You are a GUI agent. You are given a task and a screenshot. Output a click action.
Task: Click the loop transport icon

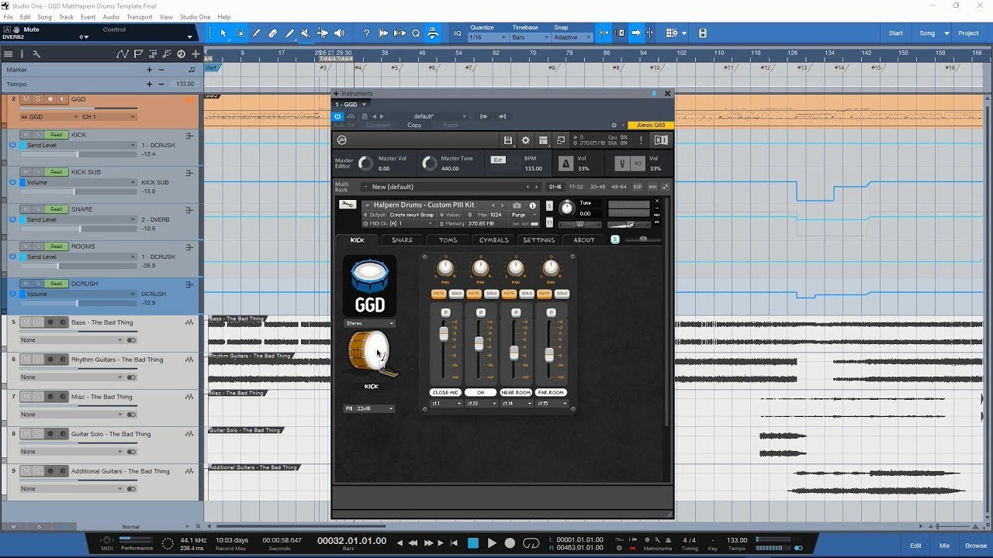531,543
